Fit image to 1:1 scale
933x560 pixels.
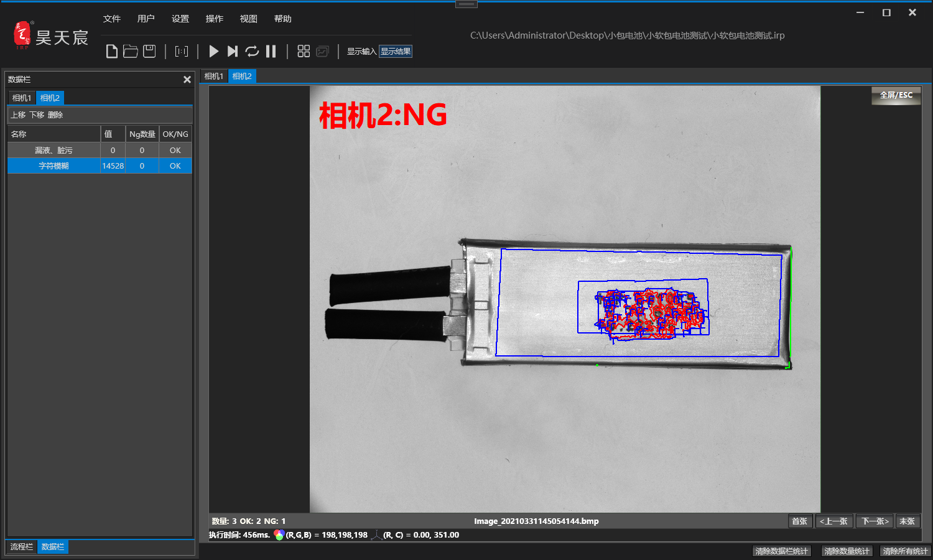tap(182, 51)
